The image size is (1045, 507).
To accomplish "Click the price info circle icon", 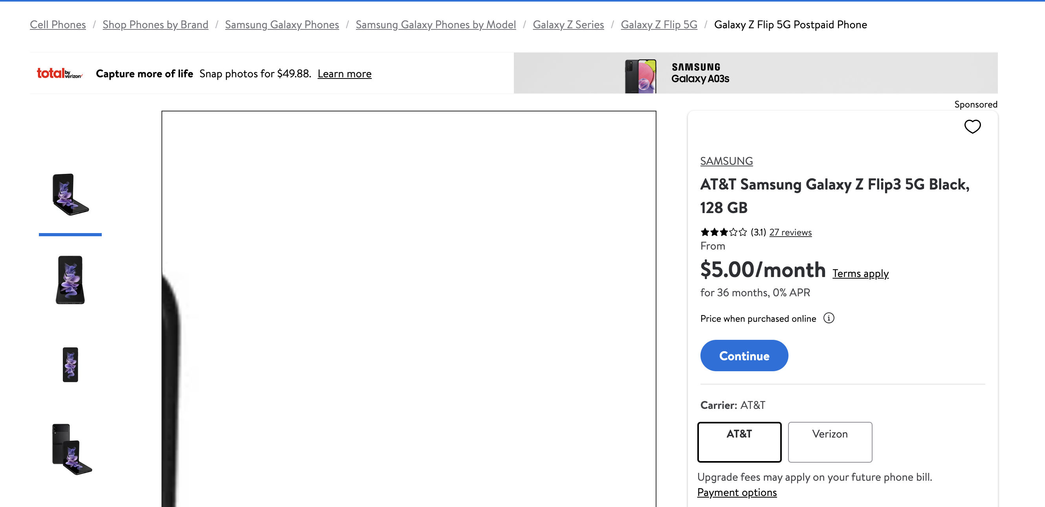I will [x=829, y=318].
